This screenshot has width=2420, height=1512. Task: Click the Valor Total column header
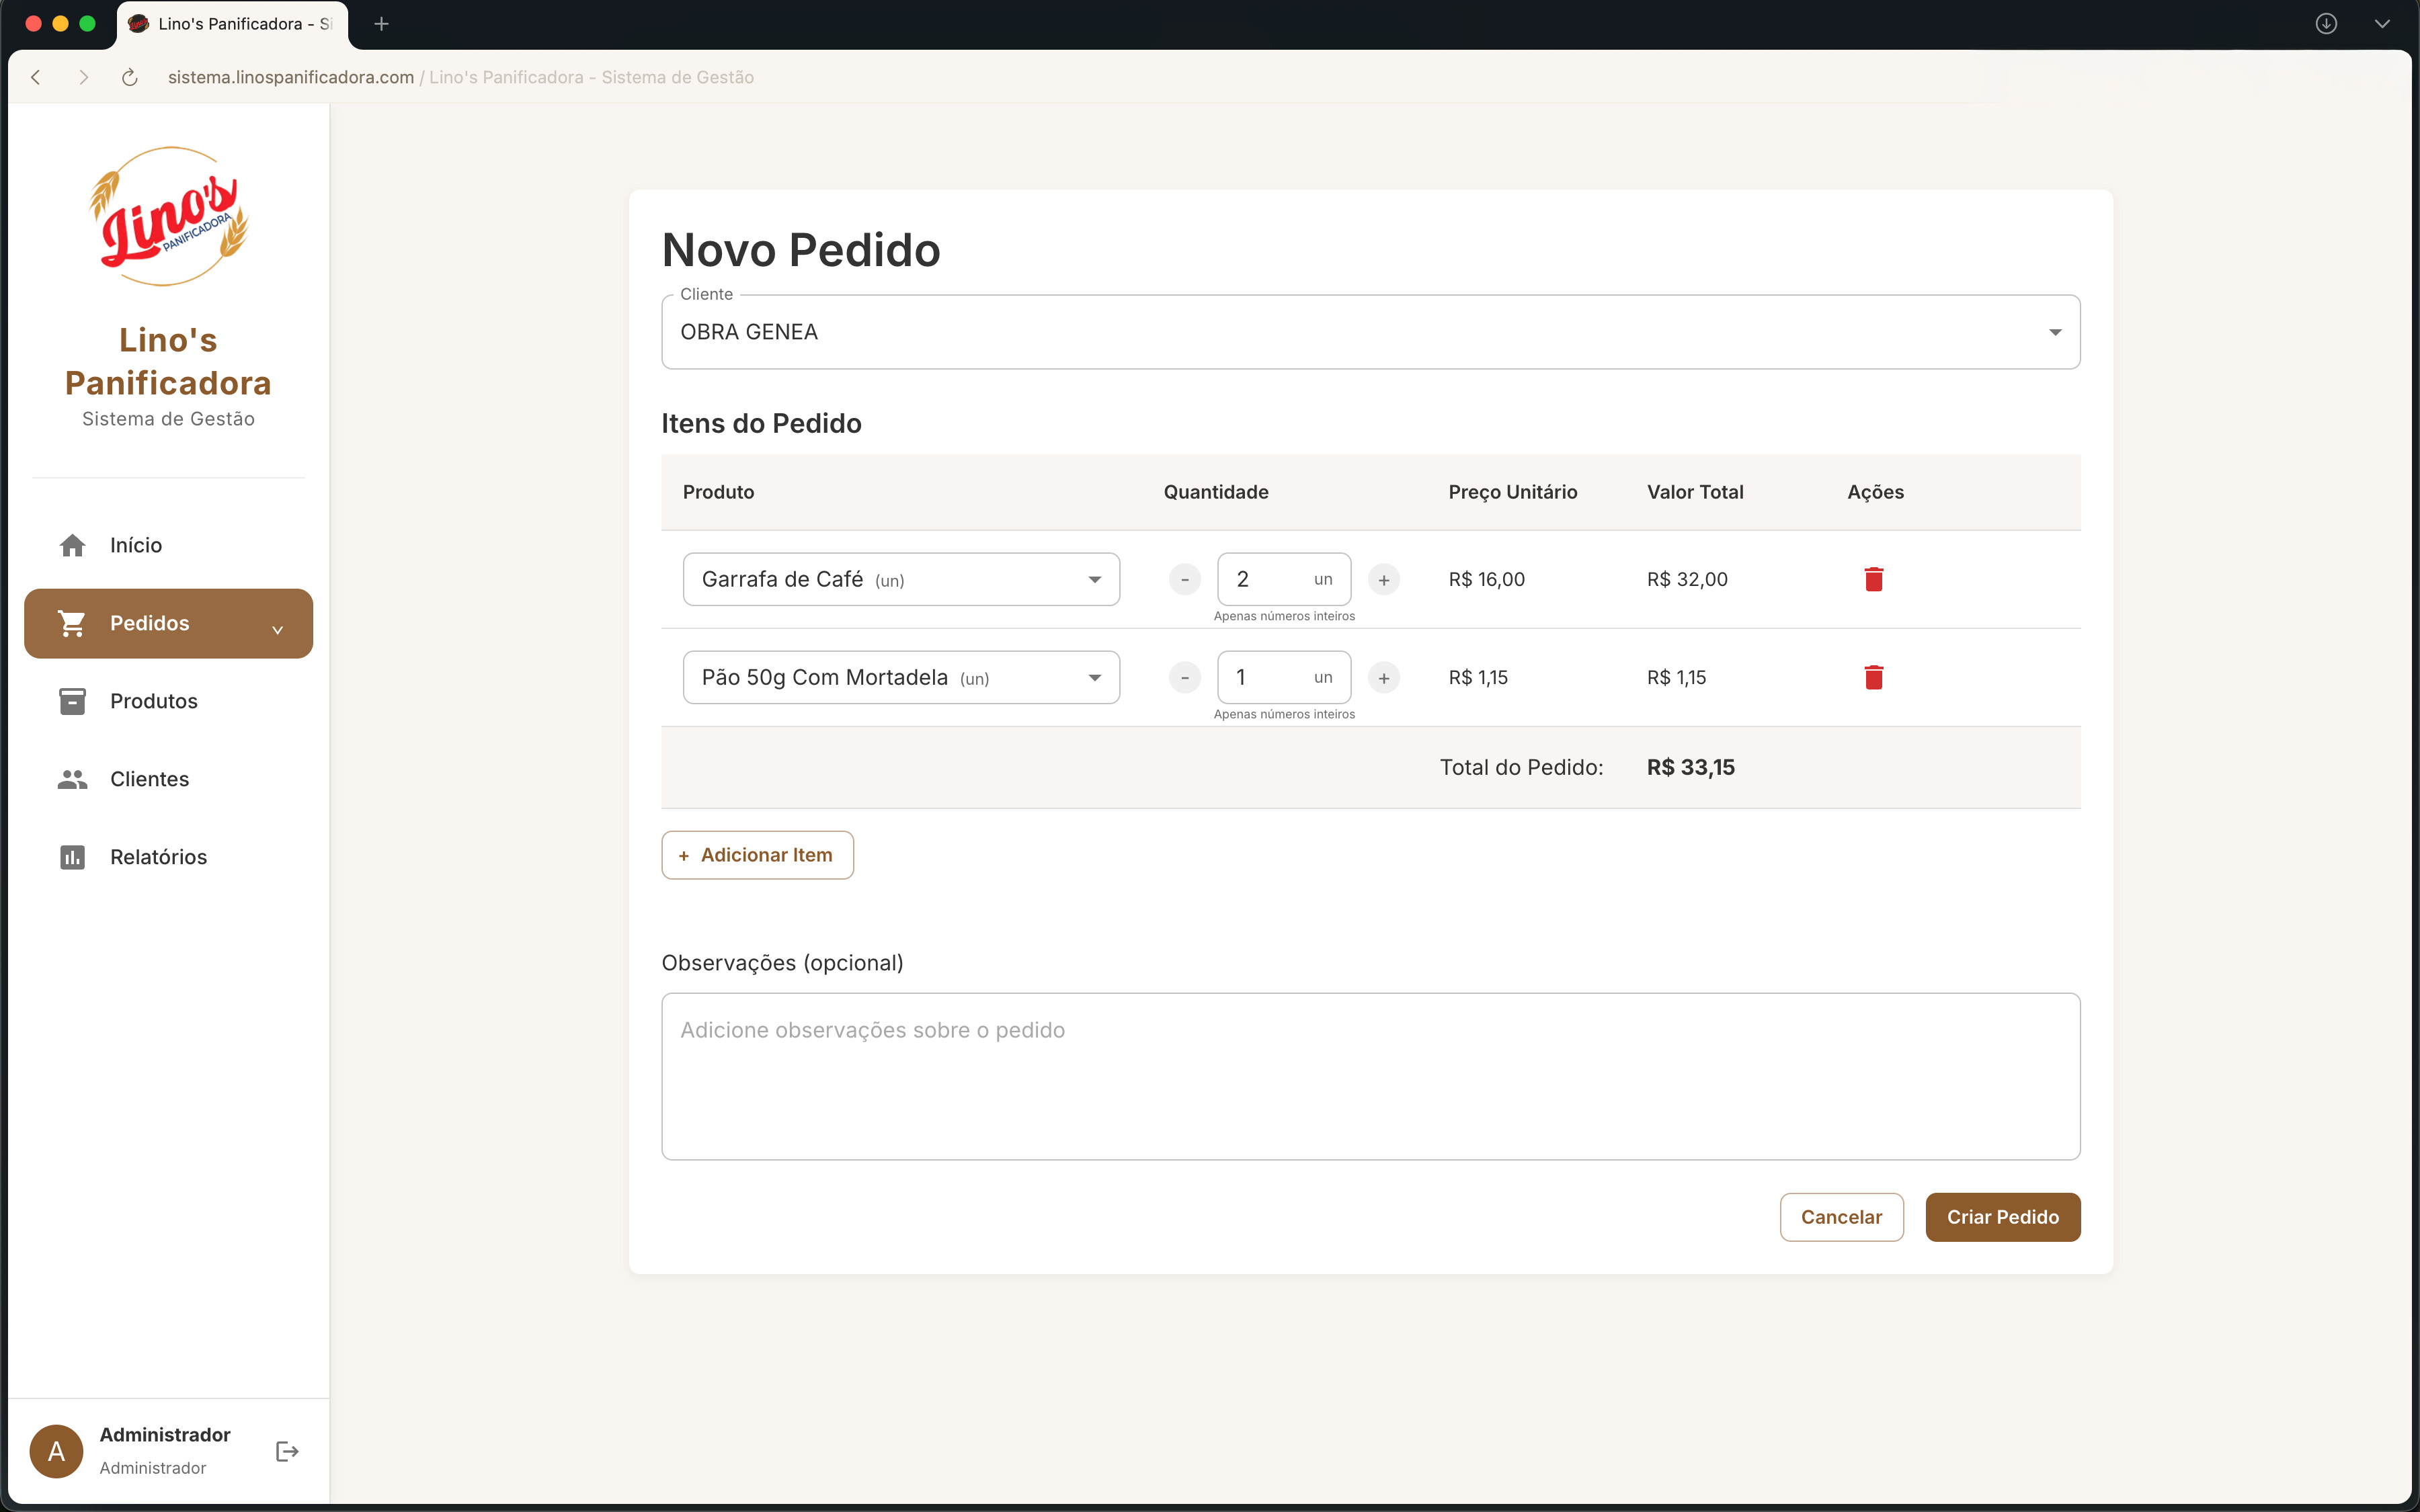(x=1695, y=492)
